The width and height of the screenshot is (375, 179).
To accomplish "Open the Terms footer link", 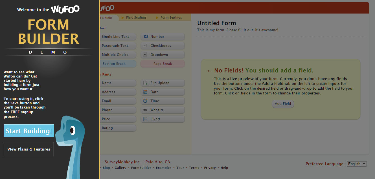I will point(194,168).
